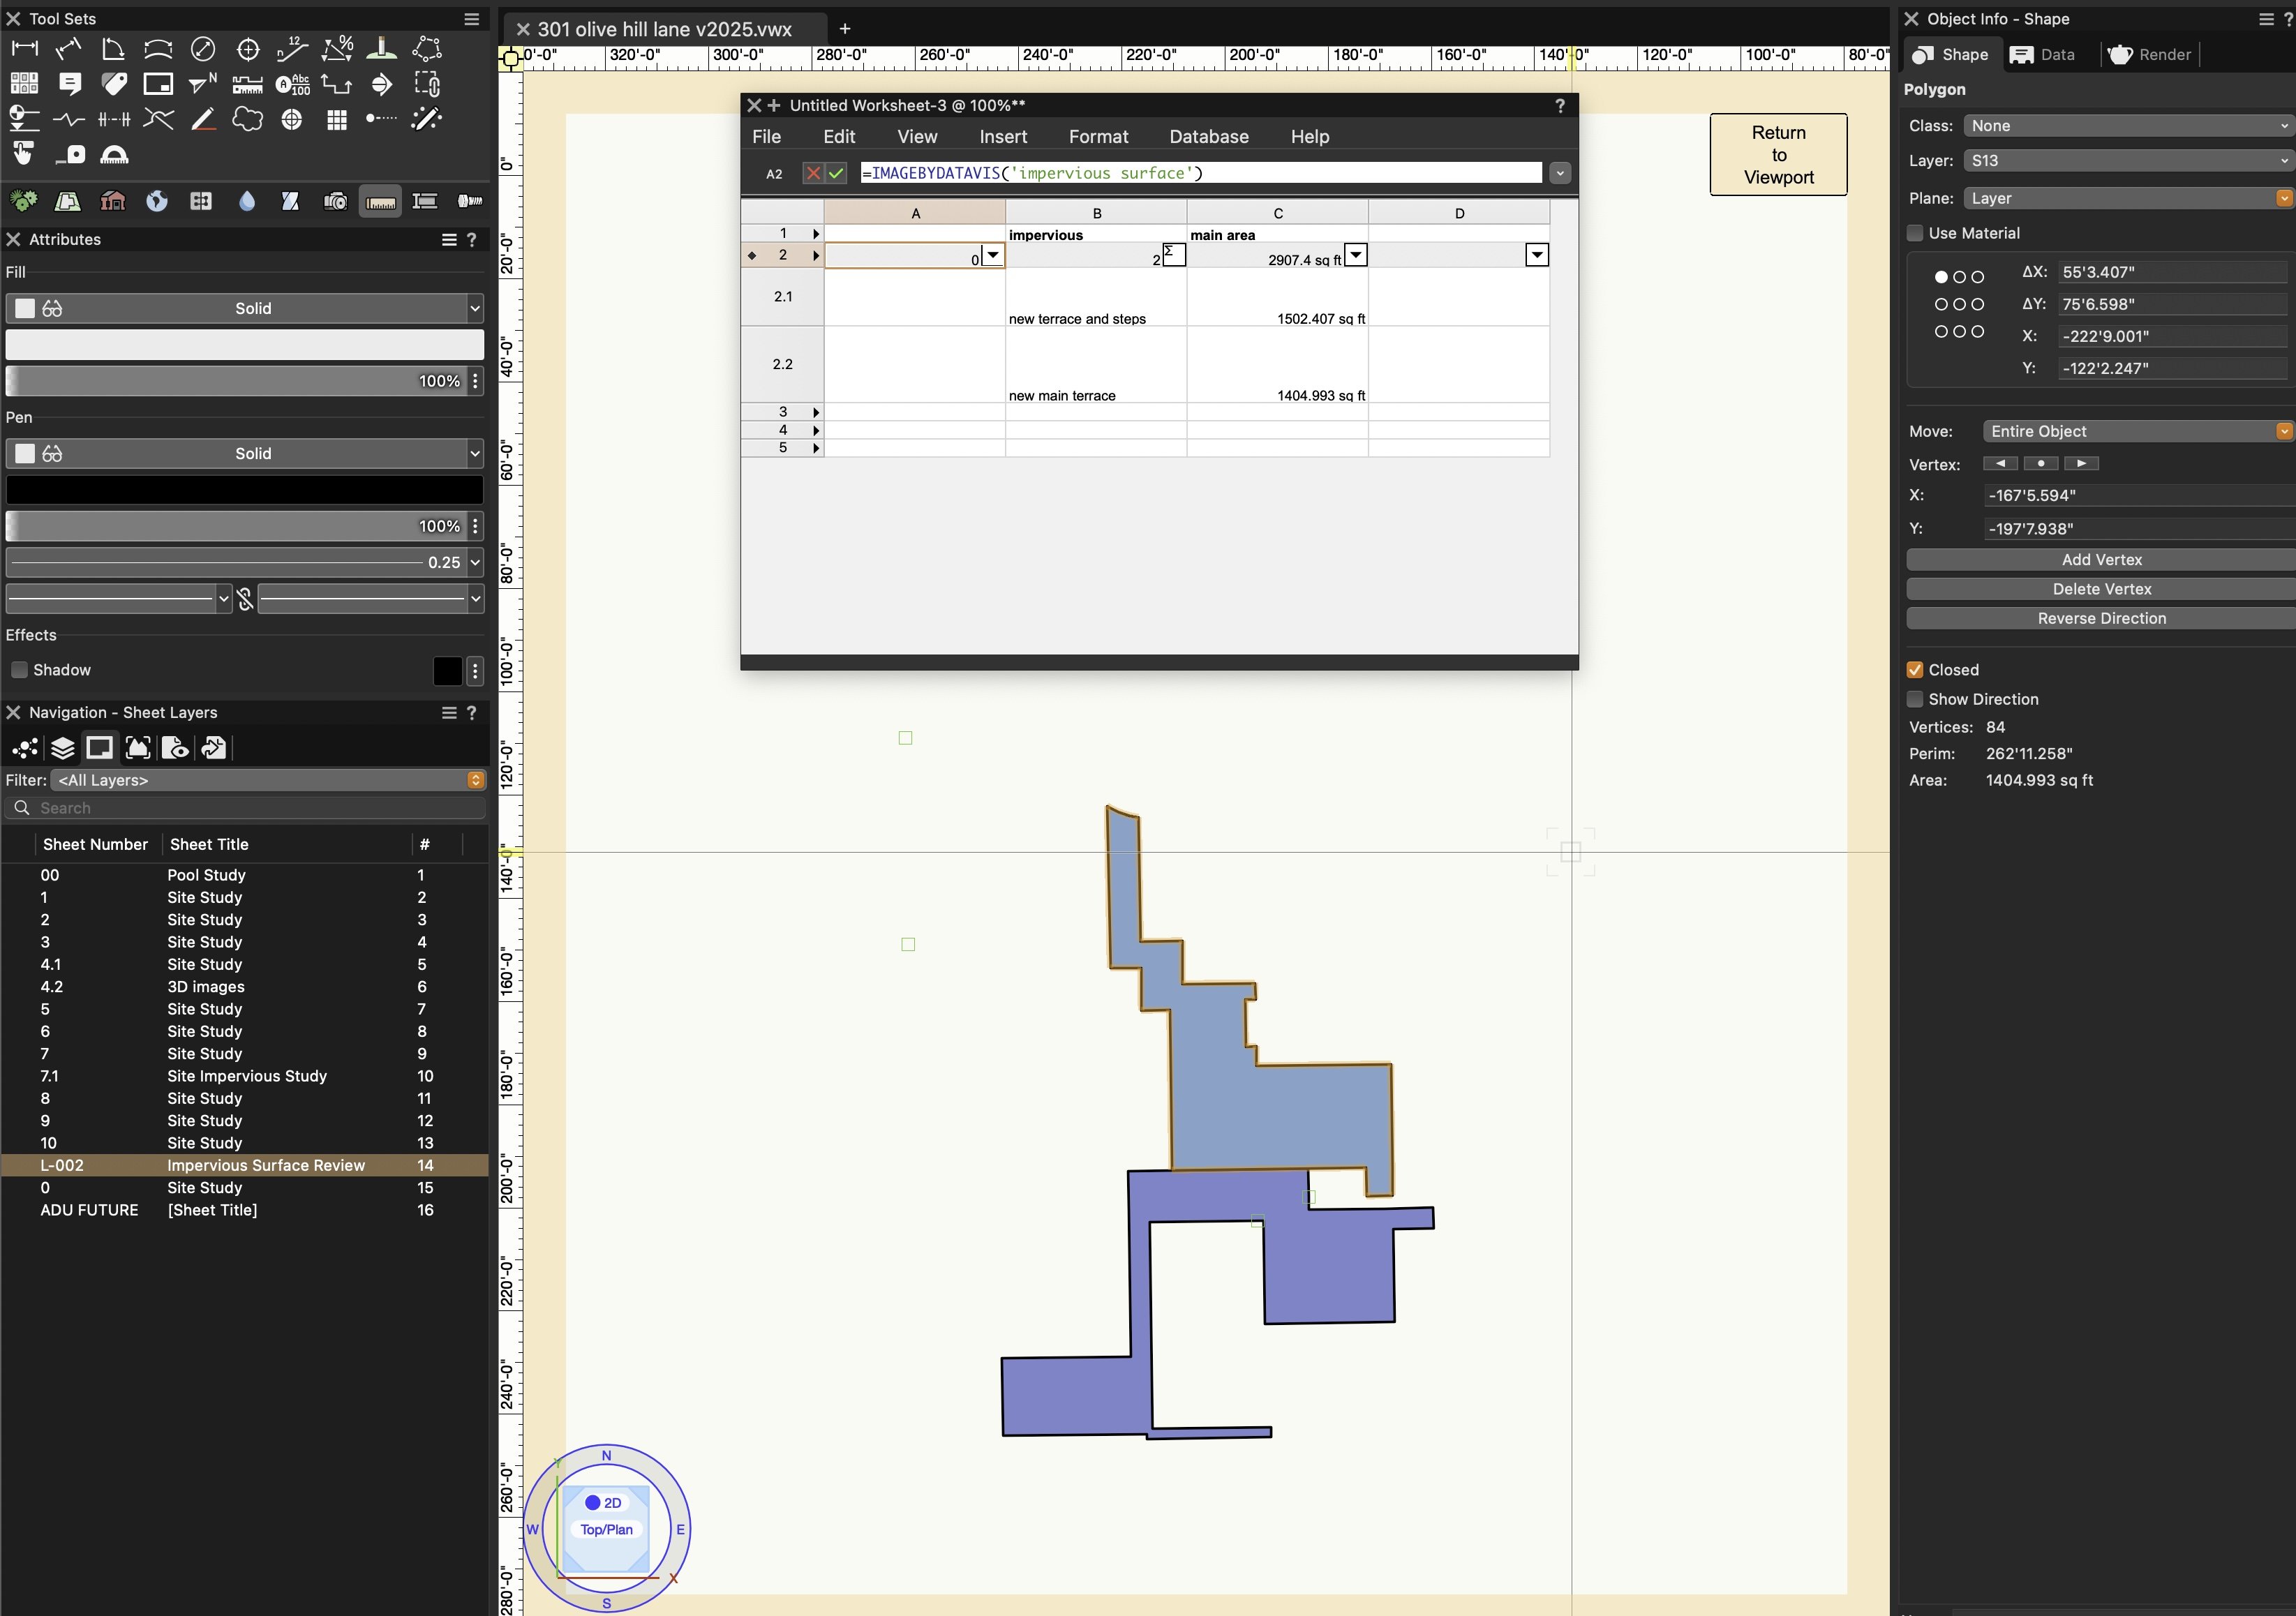This screenshot has height=1616, width=2296.
Task: Select Site Impervious Study sheet 7.1
Action: click(x=246, y=1076)
